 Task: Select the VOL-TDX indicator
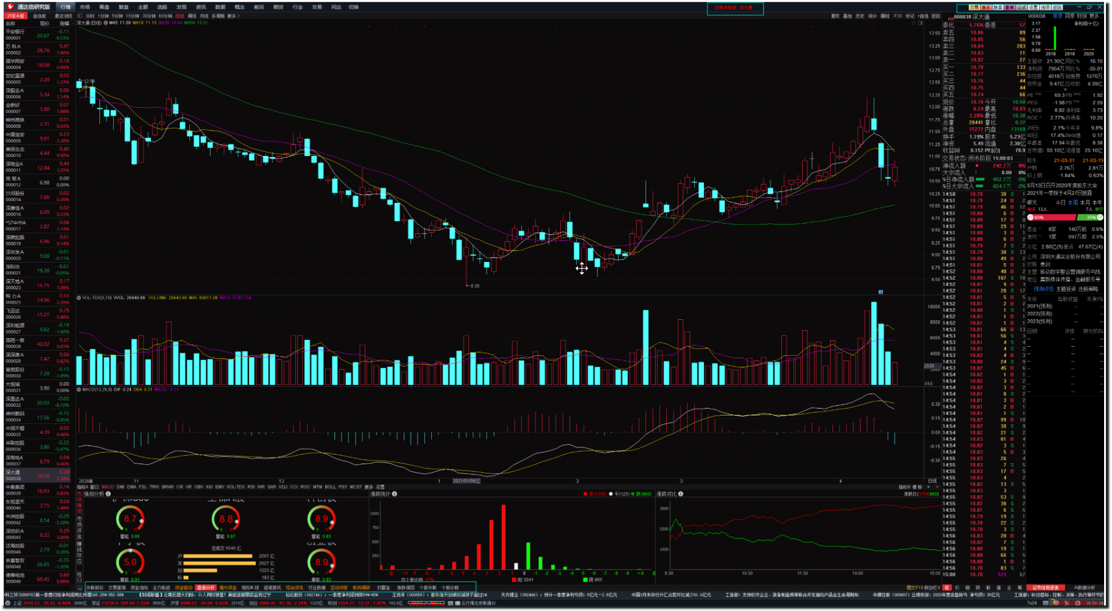tap(236, 487)
